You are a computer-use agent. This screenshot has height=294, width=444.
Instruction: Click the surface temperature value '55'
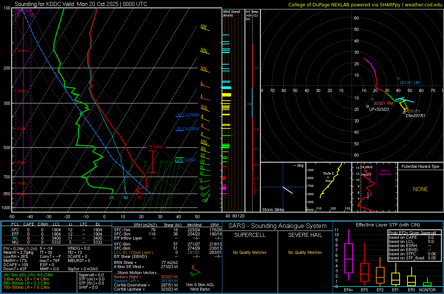pos(139,198)
